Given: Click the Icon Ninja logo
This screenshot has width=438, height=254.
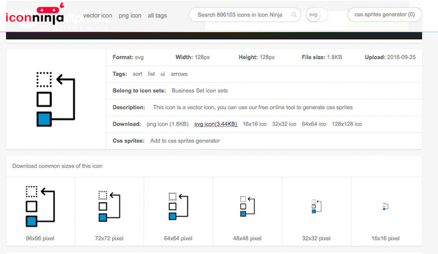Looking at the screenshot, I should pyautogui.click(x=35, y=14).
